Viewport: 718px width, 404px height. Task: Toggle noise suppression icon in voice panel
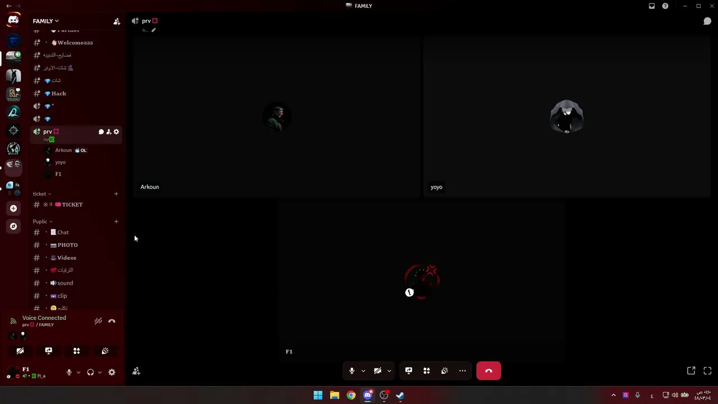tap(98, 321)
